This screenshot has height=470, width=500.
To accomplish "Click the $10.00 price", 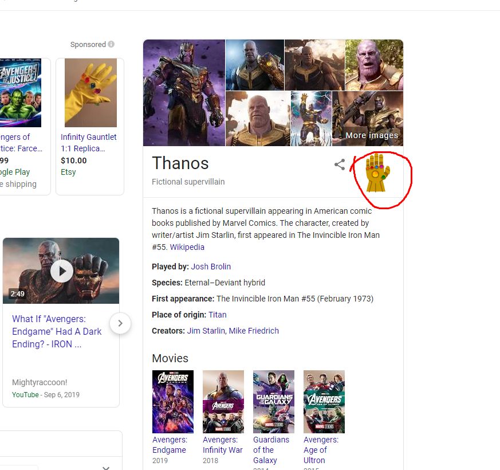I will [74, 160].
